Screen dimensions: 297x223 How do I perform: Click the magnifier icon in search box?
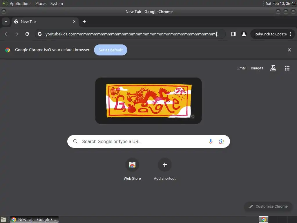[75, 141]
